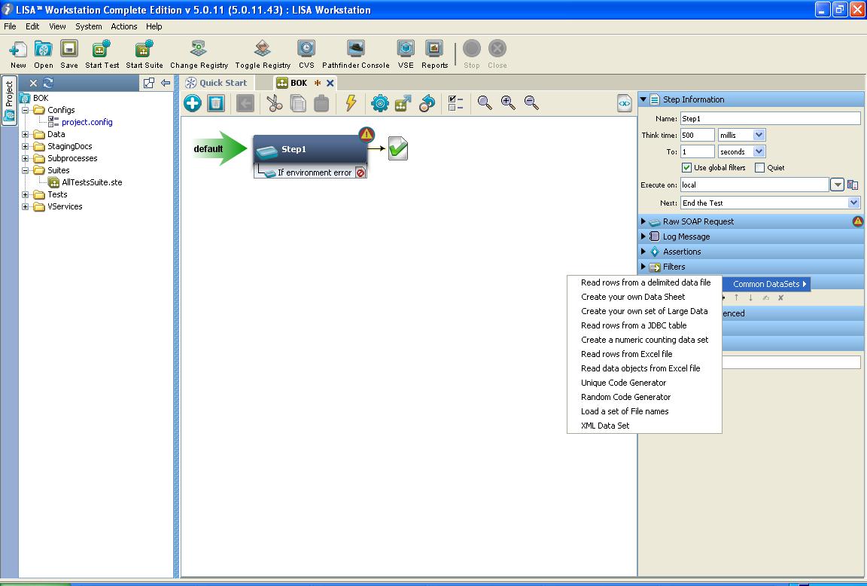The width and height of the screenshot is (867, 586).
Task: Click the New toolbar icon
Action: coord(18,49)
